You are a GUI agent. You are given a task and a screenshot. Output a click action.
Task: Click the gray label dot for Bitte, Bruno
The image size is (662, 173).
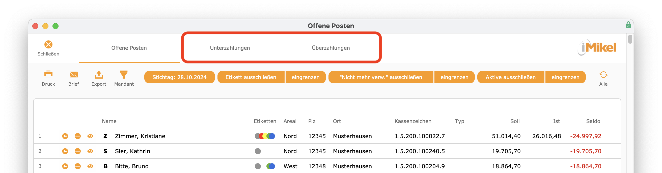pos(258,166)
